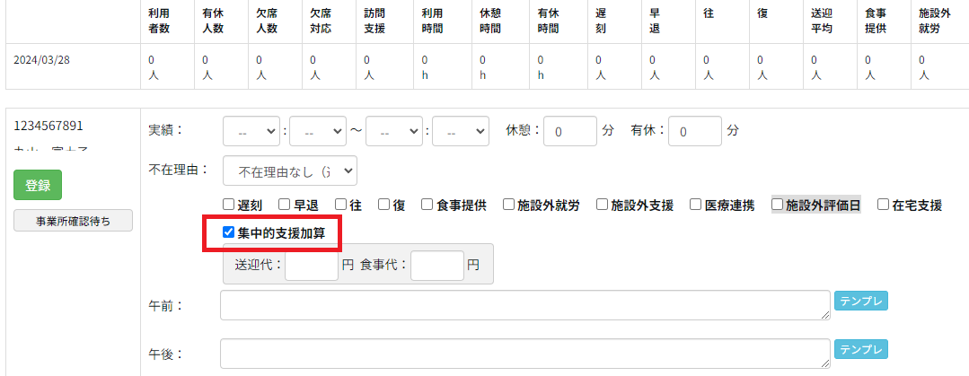The image size is (969, 376).
Task: Open the end minute dropdown for 実績
Action: coord(461,130)
